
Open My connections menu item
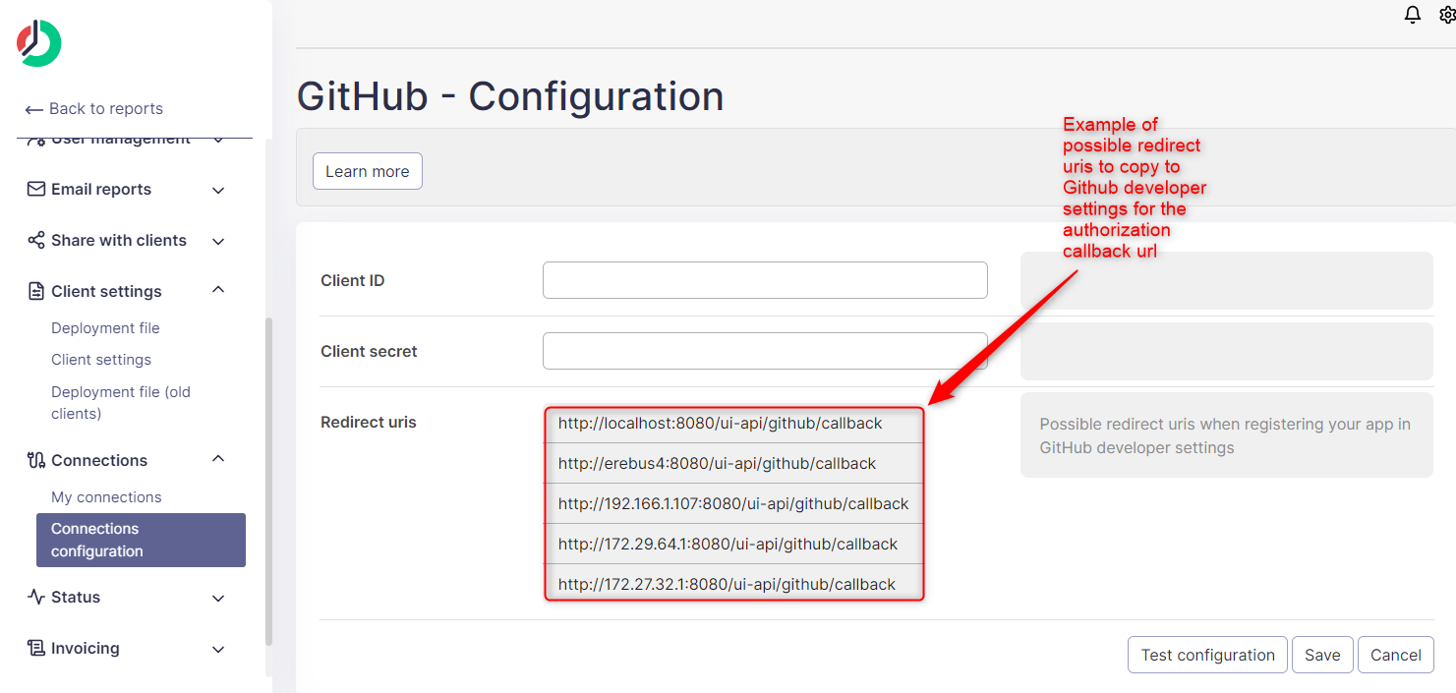[x=106, y=496]
